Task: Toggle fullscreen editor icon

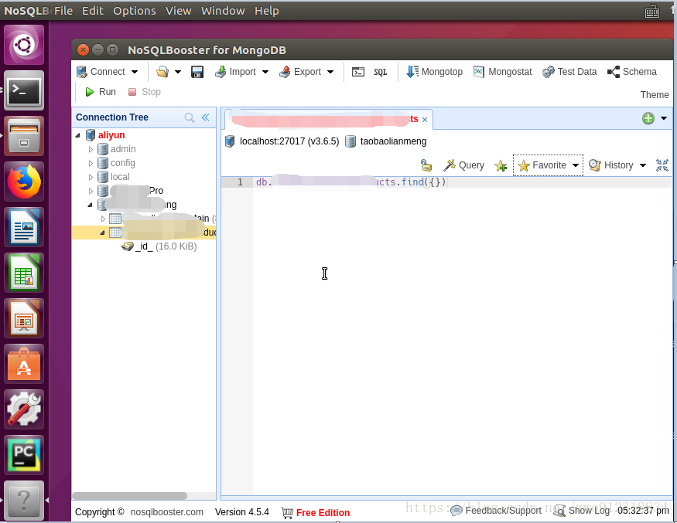Action: click(662, 165)
